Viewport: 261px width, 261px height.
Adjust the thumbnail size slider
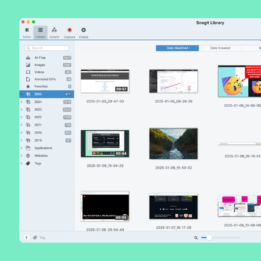tap(209, 238)
